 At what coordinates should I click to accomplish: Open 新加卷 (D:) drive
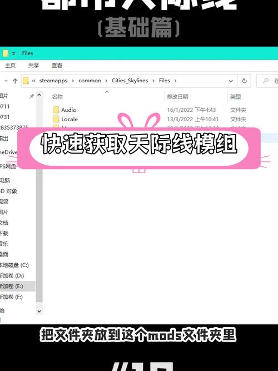[12, 276]
